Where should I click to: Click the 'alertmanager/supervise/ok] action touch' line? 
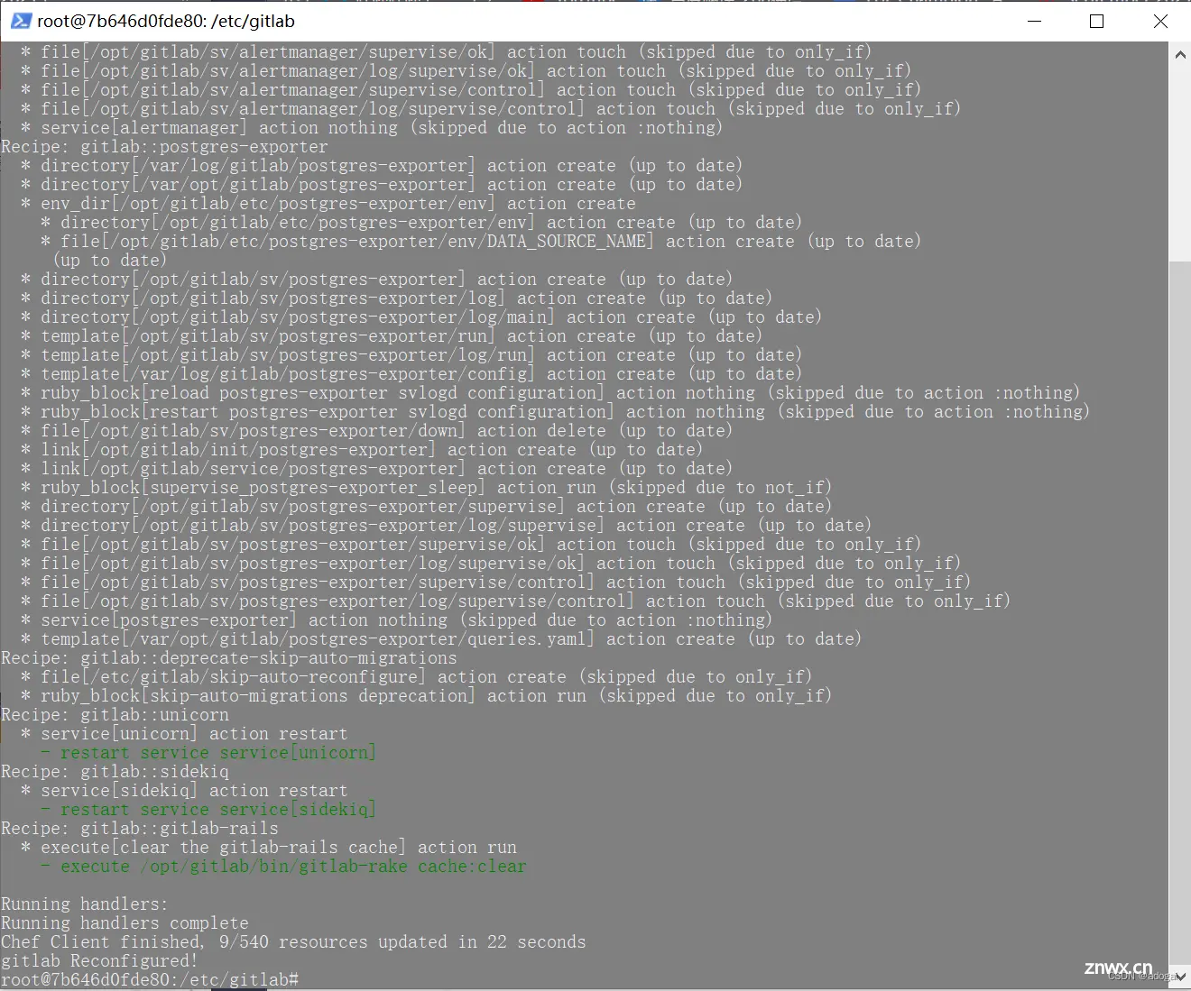tap(447, 52)
